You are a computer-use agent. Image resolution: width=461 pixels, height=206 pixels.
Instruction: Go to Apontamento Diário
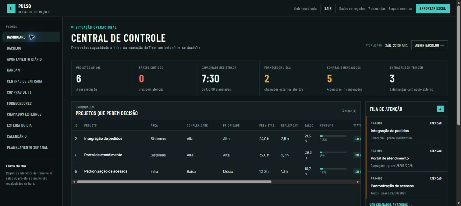pos(31,59)
